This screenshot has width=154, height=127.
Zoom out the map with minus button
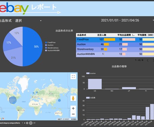tap(73, 114)
